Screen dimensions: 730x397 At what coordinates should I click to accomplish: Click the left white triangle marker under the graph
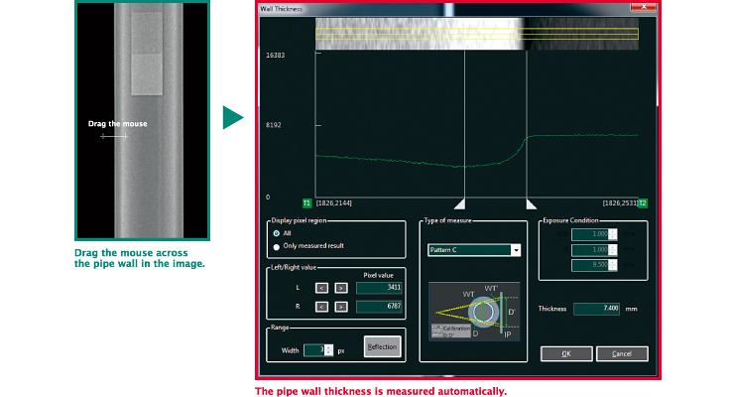coord(460,202)
